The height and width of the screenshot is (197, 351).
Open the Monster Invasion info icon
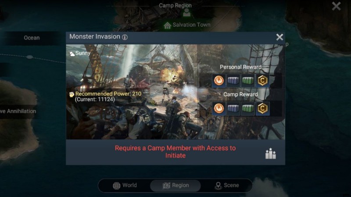[125, 37]
